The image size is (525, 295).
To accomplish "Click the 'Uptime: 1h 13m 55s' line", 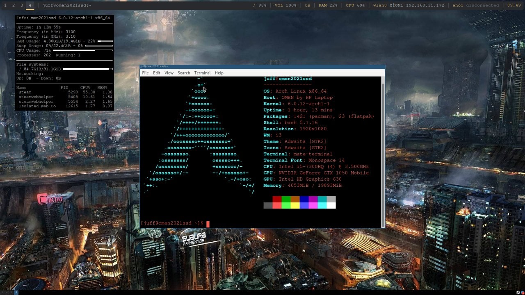I will point(39,27).
